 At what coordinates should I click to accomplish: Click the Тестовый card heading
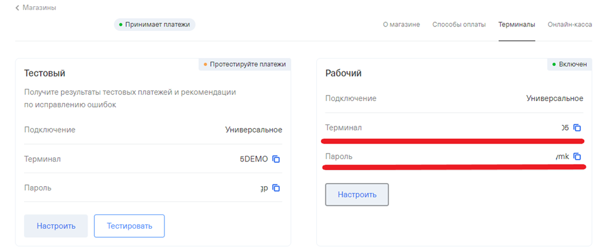44,73
